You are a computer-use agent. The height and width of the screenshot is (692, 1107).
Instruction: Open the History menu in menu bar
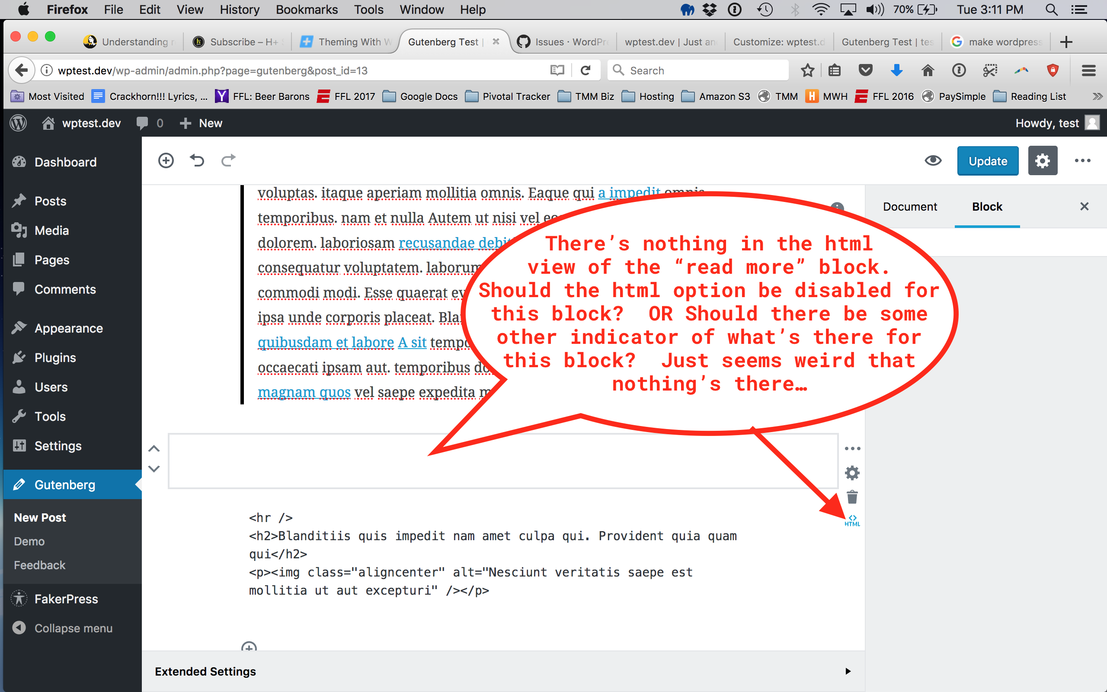240,10
